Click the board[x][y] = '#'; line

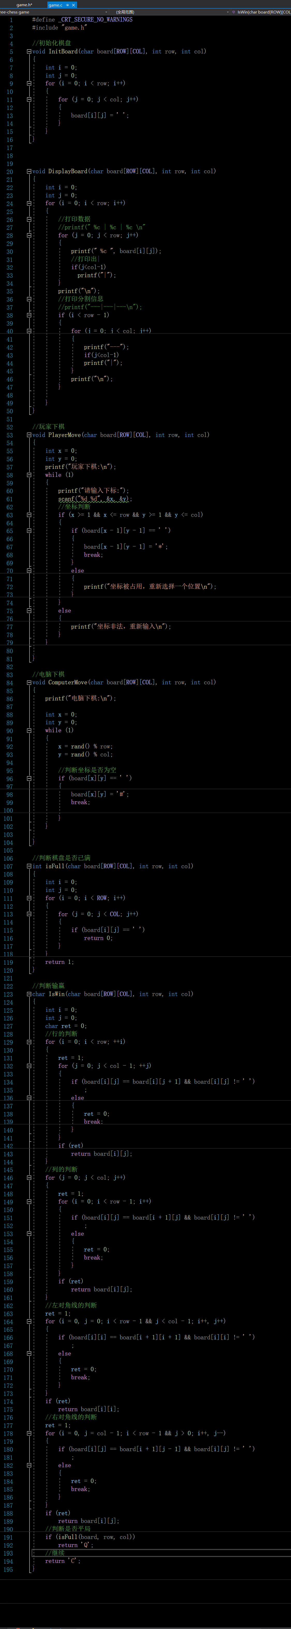[x=100, y=794]
